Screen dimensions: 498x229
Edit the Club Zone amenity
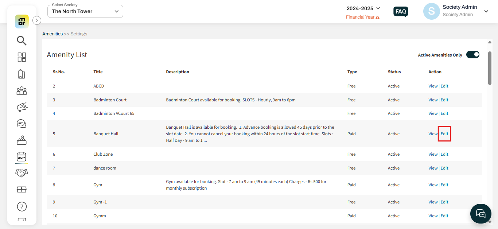(x=444, y=154)
